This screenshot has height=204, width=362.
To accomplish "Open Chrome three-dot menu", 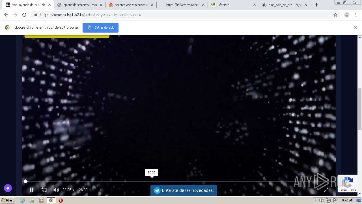I will (x=356, y=15).
